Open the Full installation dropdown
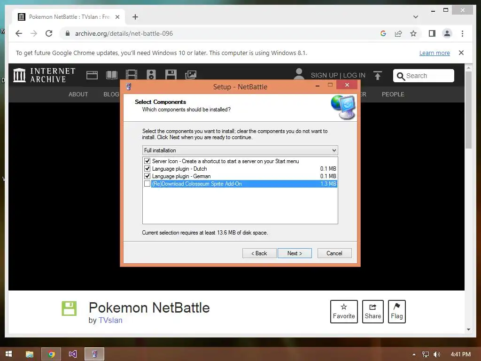This screenshot has width=481, height=361. (240, 150)
